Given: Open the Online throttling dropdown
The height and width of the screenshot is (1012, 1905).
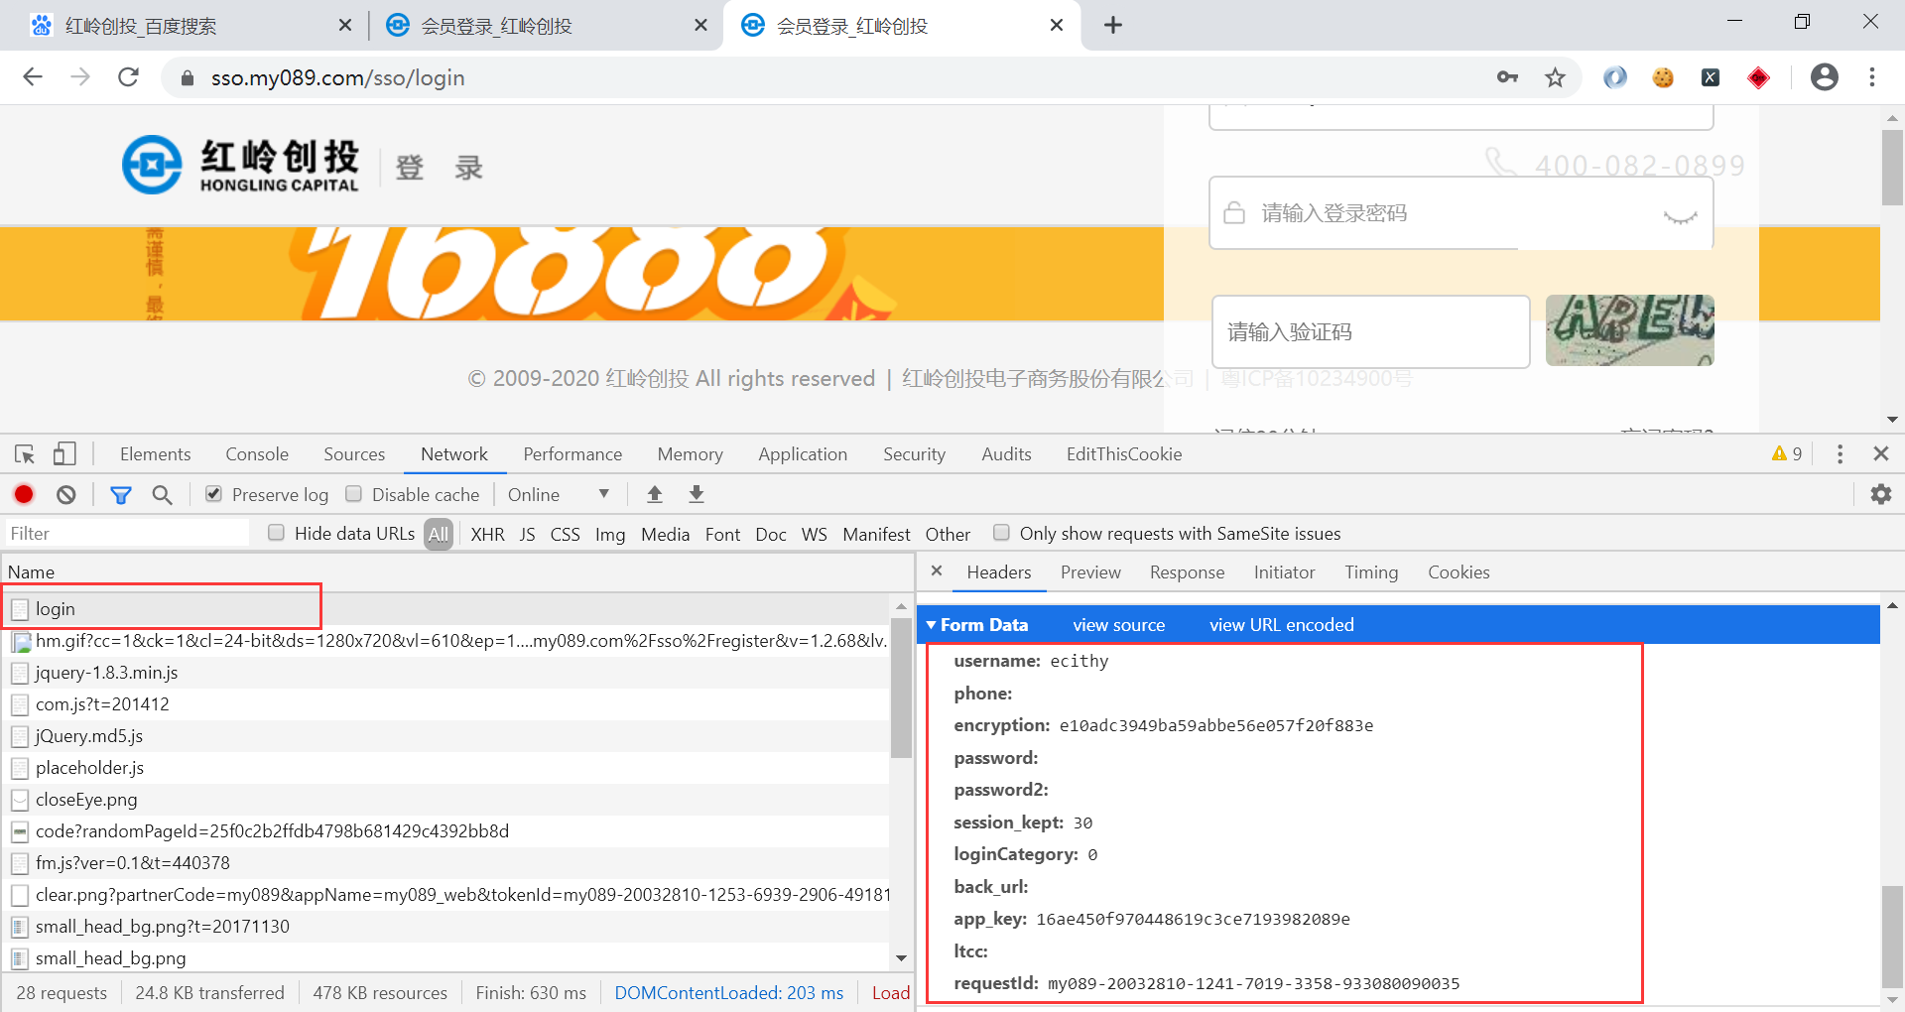Looking at the screenshot, I should coord(559,494).
